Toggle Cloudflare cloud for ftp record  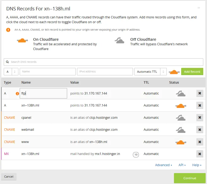tap(181, 93)
